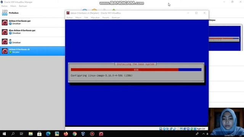
Task: Click the hard disk activity icon in VM status bar
Action: [x=161, y=129]
